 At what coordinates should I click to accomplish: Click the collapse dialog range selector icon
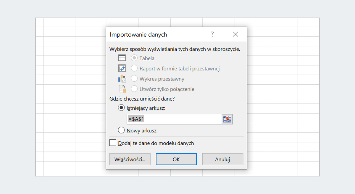(227, 119)
